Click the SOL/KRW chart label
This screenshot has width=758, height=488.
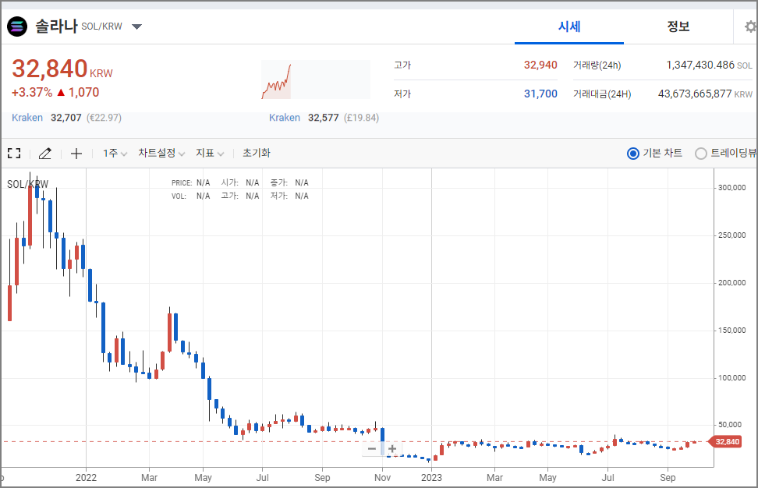[x=27, y=184]
